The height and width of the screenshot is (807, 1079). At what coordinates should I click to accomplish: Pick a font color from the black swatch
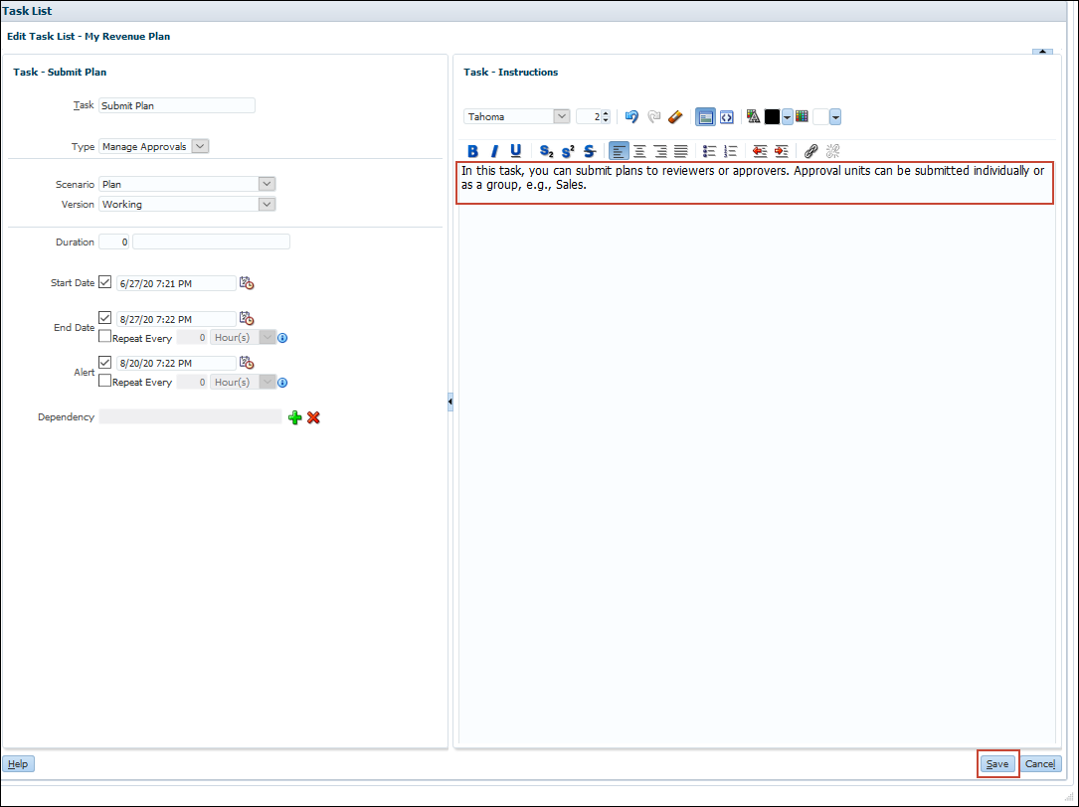pos(773,116)
